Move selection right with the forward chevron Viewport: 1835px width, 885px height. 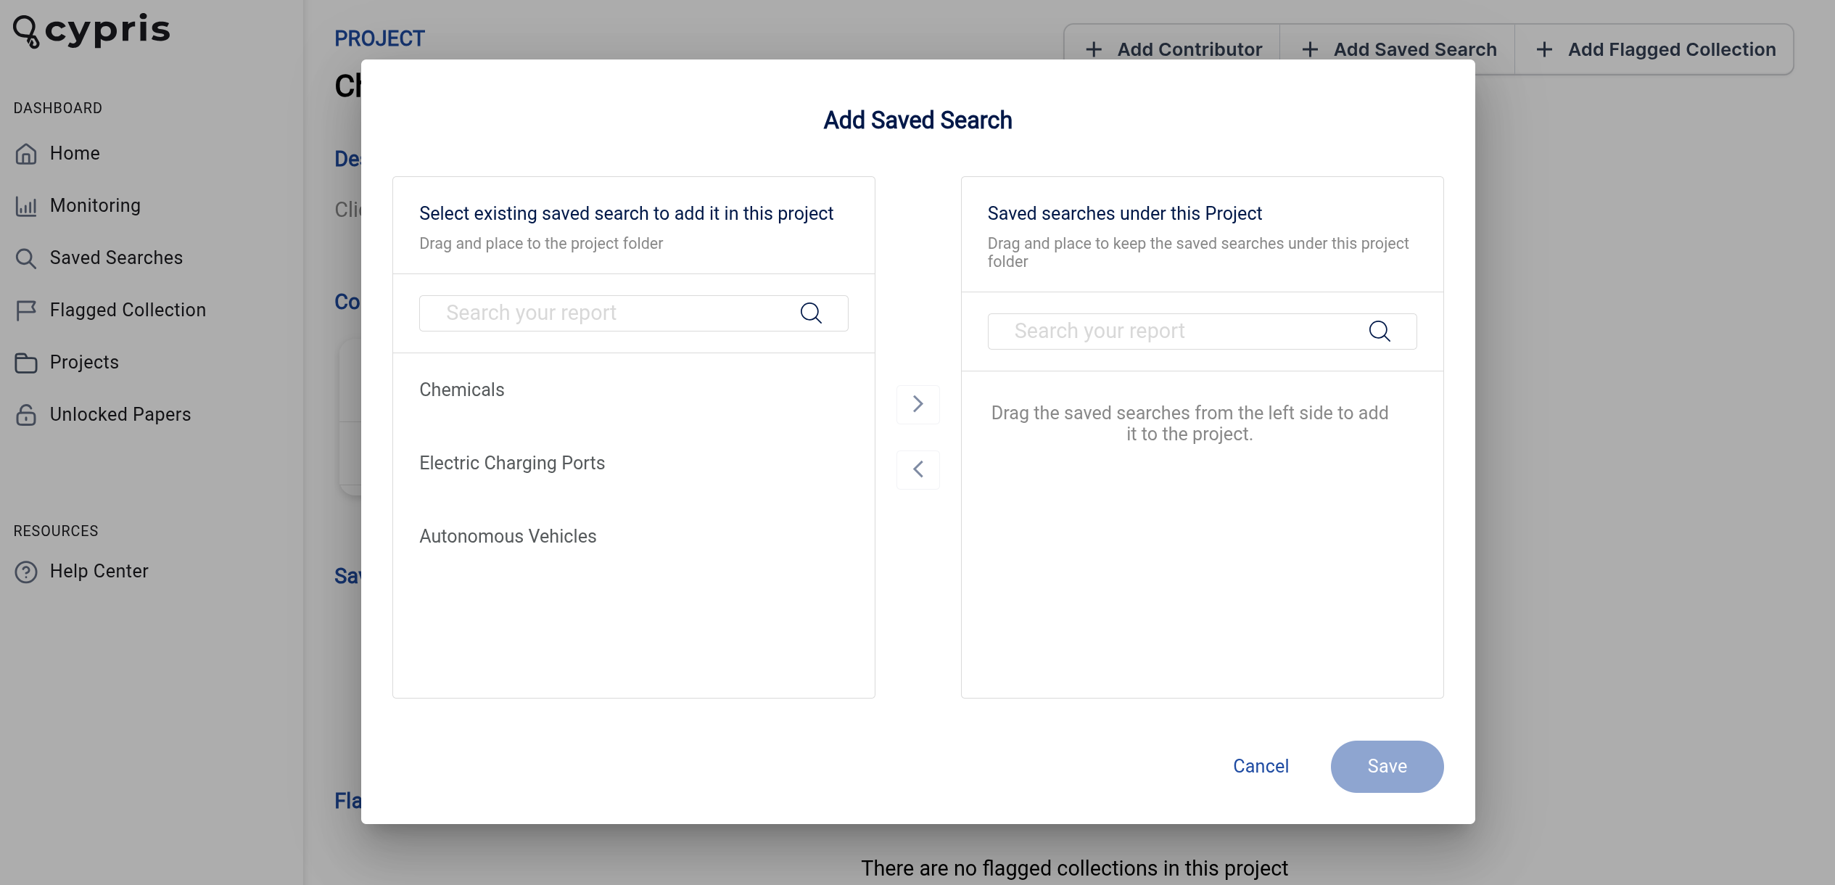pyautogui.click(x=918, y=404)
